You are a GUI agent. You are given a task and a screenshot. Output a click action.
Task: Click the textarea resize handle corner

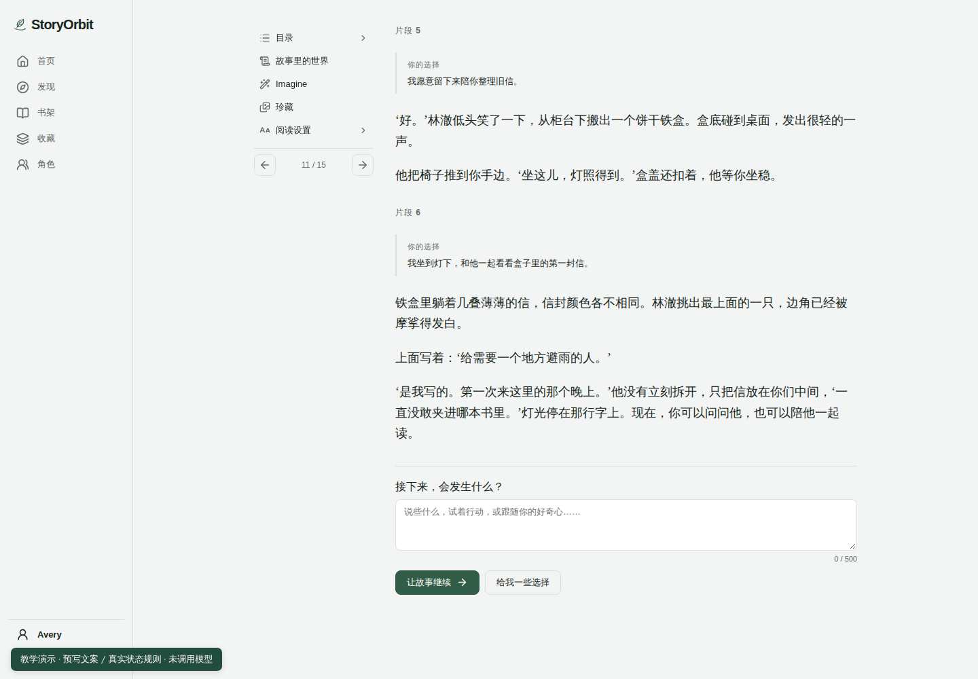pyautogui.click(x=852, y=546)
